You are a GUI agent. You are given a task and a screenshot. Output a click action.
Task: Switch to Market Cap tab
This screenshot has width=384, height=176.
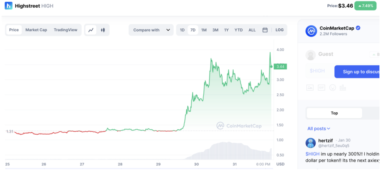click(x=36, y=30)
